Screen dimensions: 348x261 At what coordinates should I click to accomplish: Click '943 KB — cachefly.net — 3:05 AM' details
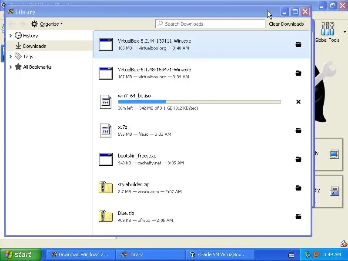(151, 163)
